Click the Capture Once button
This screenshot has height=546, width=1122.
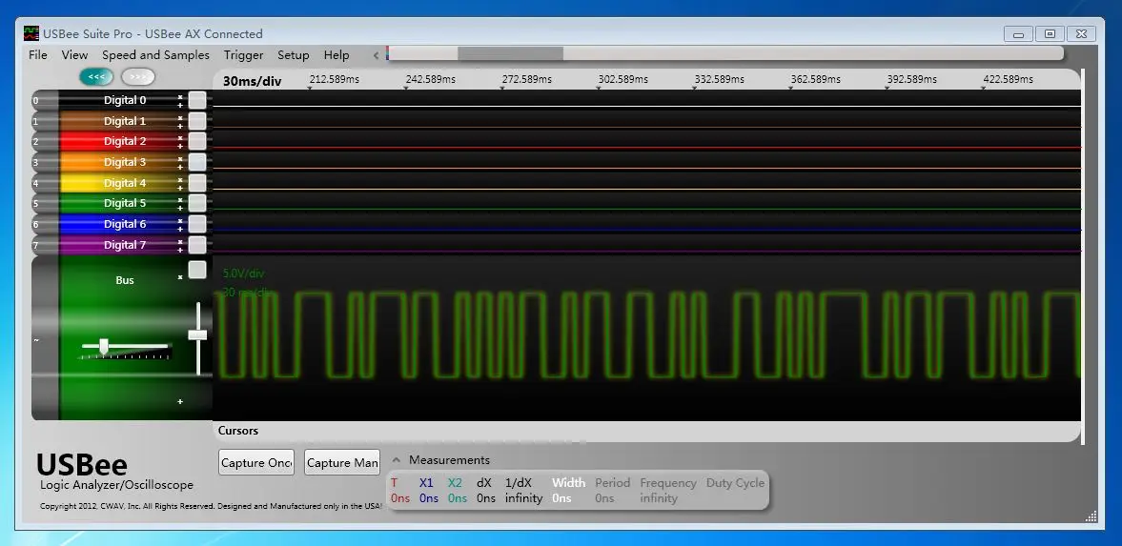point(256,462)
